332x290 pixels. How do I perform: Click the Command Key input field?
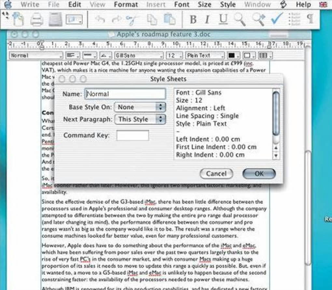click(132, 135)
